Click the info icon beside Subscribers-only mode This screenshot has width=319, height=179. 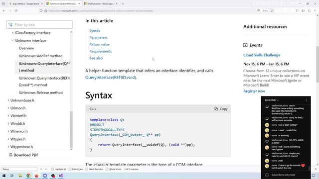pos(267,175)
